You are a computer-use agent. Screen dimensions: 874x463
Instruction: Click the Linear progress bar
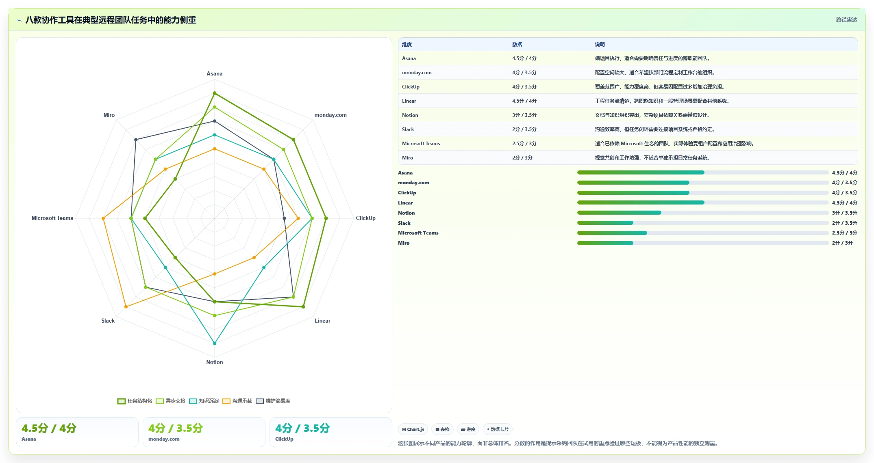pyautogui.click(x=702, y=202)
